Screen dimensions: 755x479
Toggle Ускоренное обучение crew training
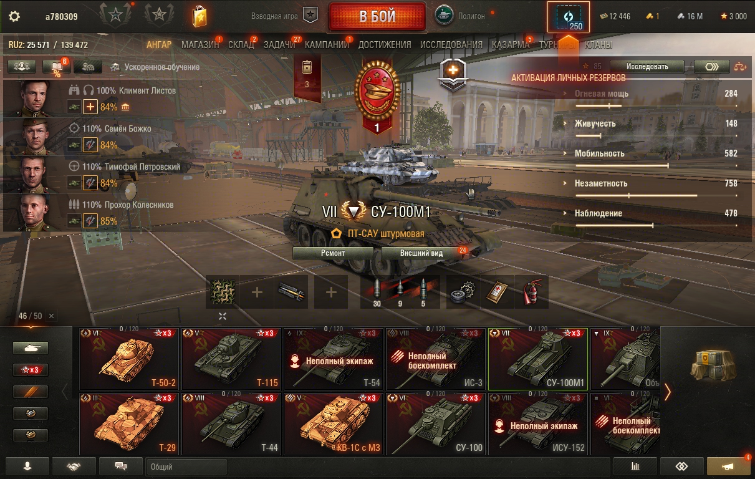tap(155, 67)
